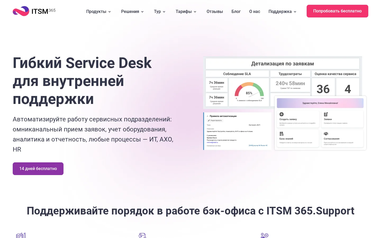Open the Тур dropdown menu
Image resolution: width=381 pixels, height=238 pixels.
[x=160, y=11]
